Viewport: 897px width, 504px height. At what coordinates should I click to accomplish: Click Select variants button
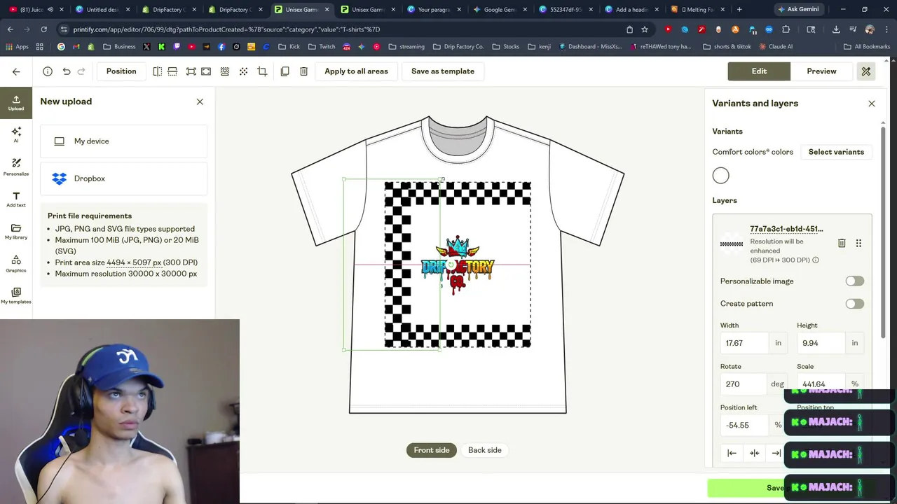[x=836, y=152]
